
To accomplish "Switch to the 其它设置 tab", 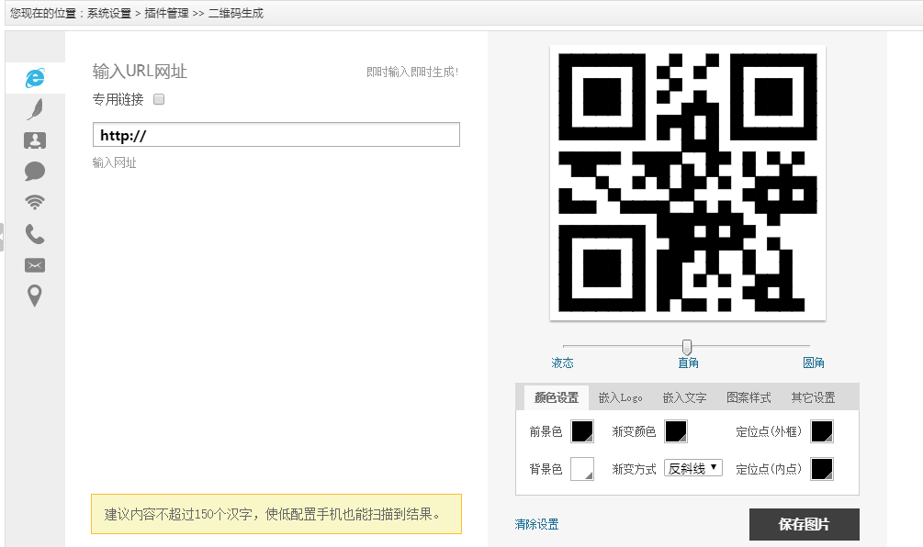I will (813, 397).
